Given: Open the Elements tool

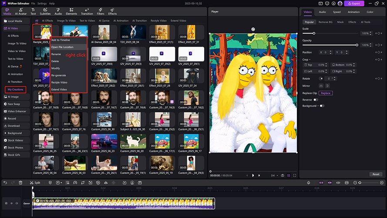Looking at the screenshot, I should 71,12.
